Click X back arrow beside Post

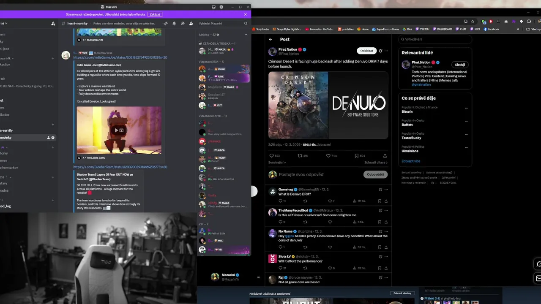pyautogui.click(x=270, y=39)
